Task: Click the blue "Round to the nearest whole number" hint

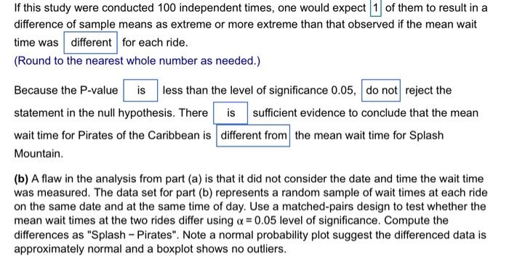Action: pyautogui.click(x=137, y=61)
